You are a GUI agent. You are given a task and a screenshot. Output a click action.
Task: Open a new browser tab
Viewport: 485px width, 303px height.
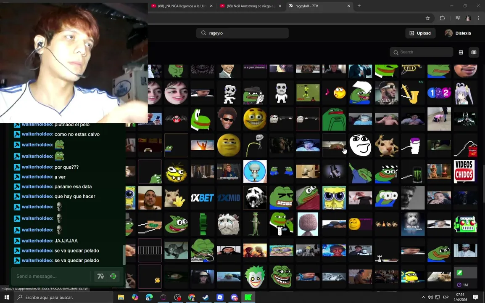[x=359, y=6]
